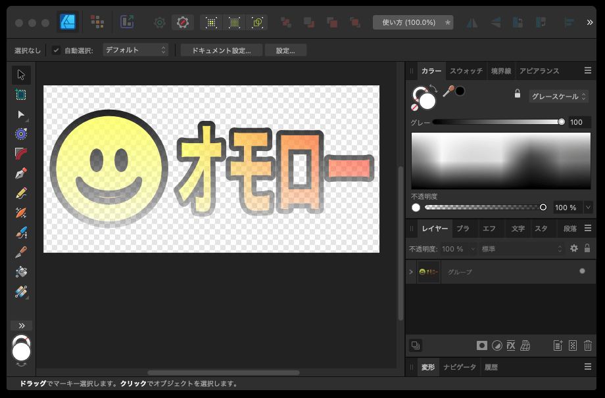605x398 pixels.
Task: Select the Node tool
Action: point(20,115)
